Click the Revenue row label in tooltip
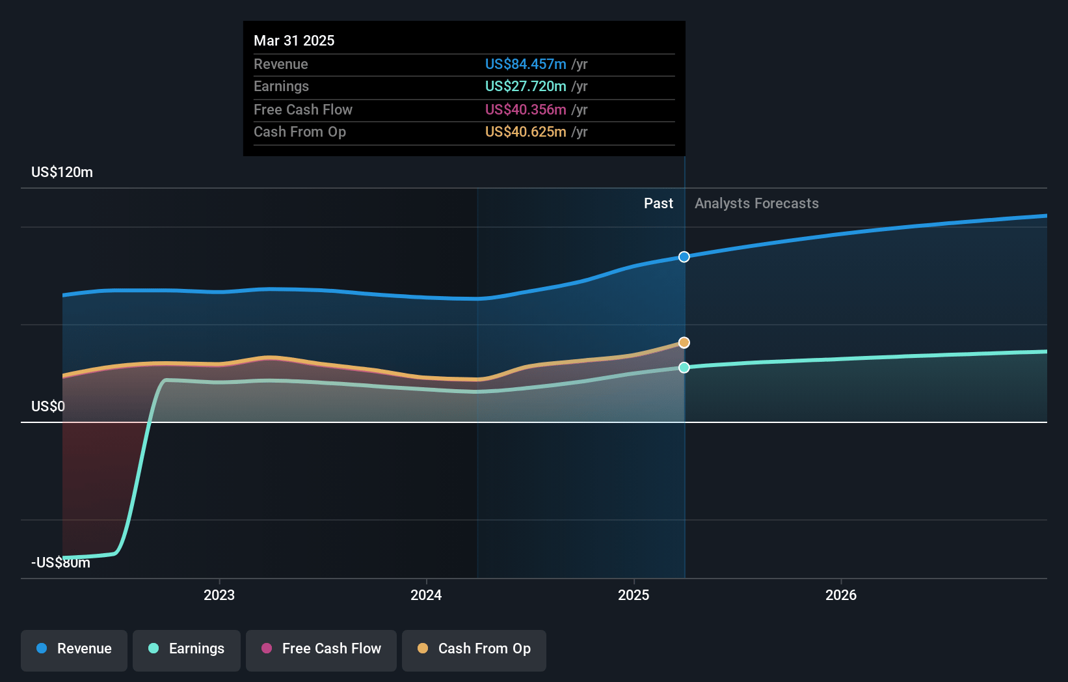Image resolution: width=1068 pixels, height=682 pixels. [x=280, y=64]
